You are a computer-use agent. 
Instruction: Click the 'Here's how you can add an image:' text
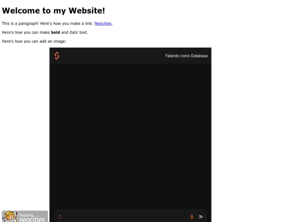(34, 41)
